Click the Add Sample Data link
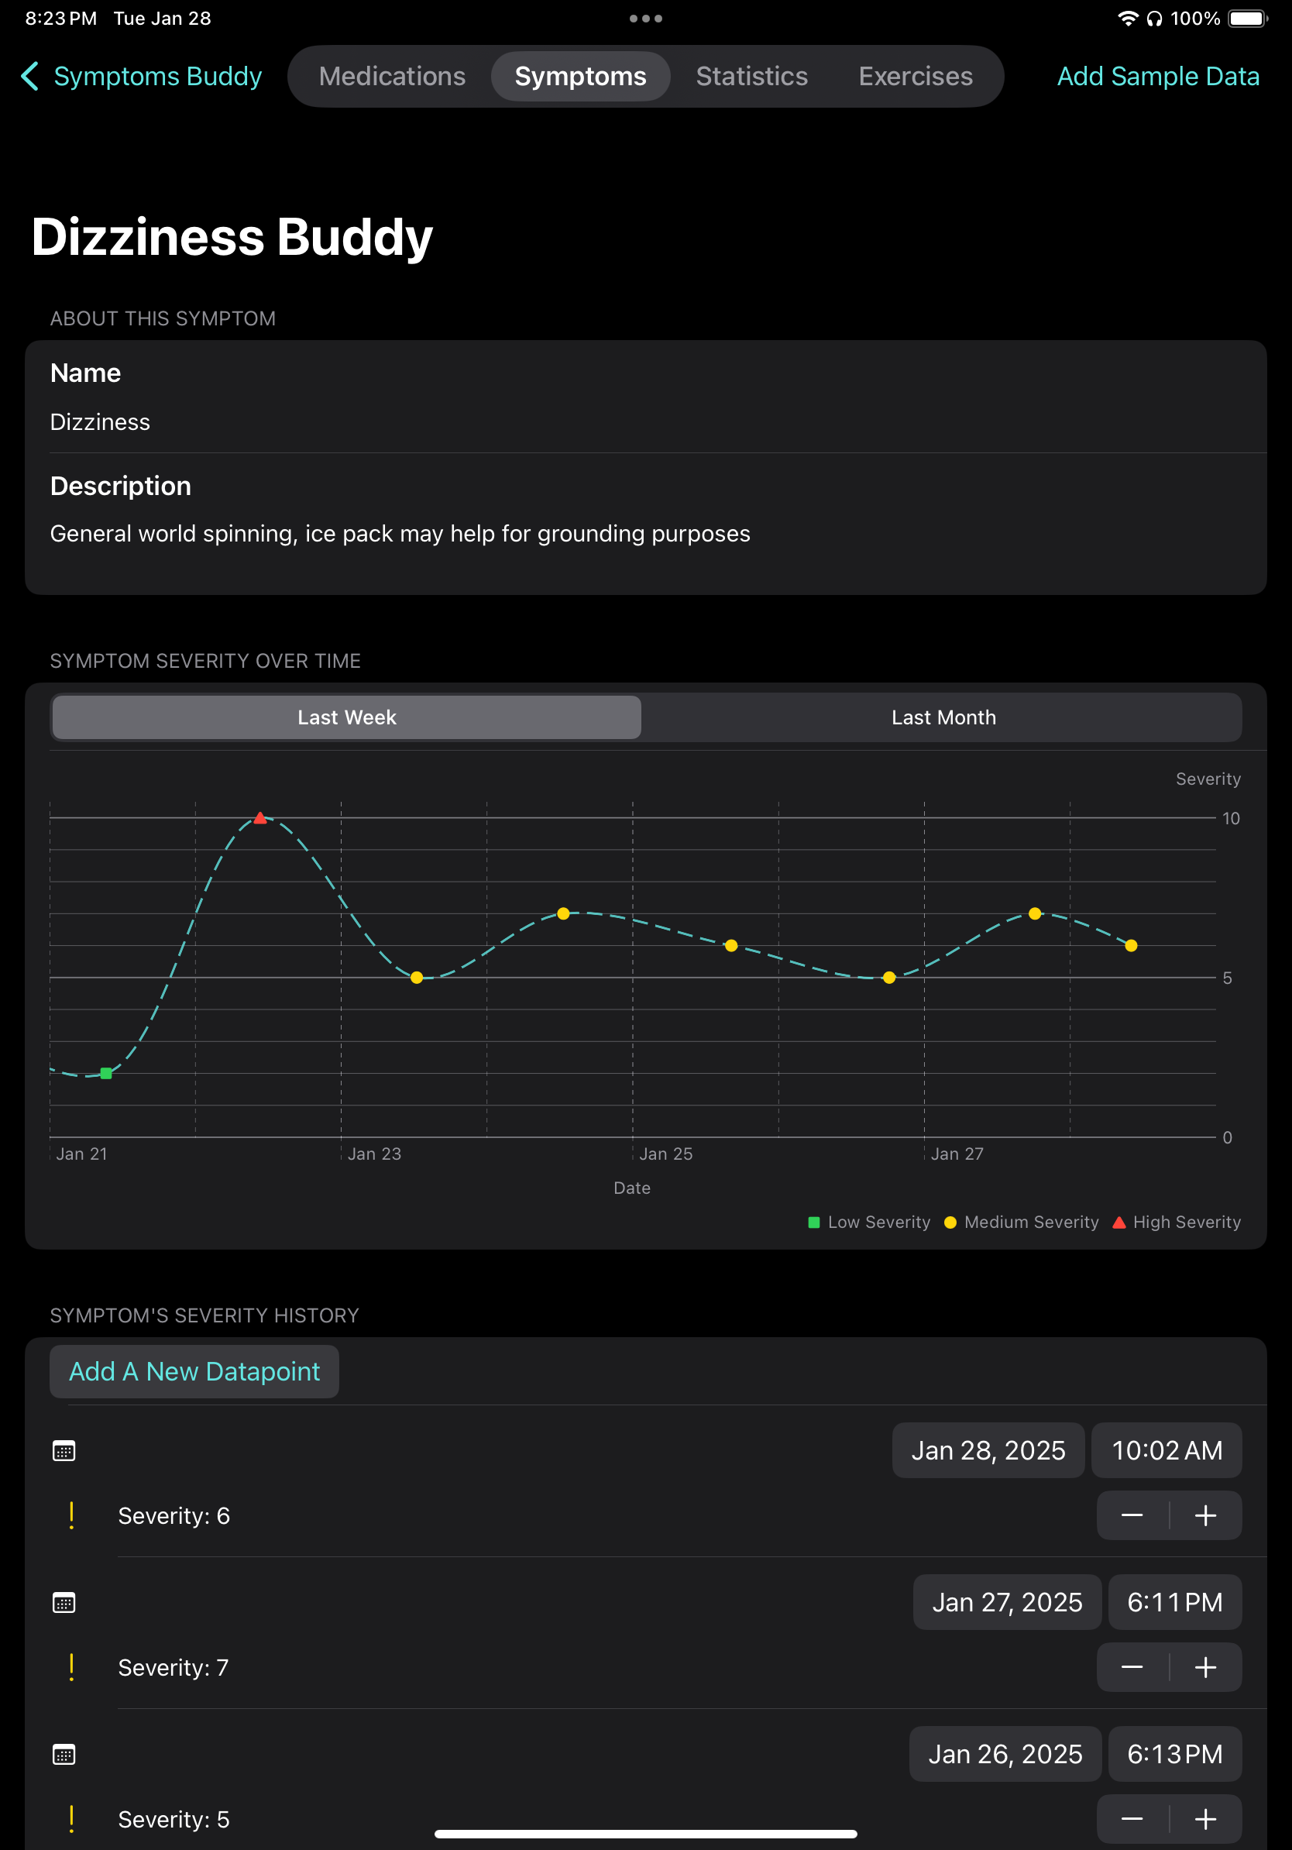This screenshot has height=1850, width=1292. 1157,77
